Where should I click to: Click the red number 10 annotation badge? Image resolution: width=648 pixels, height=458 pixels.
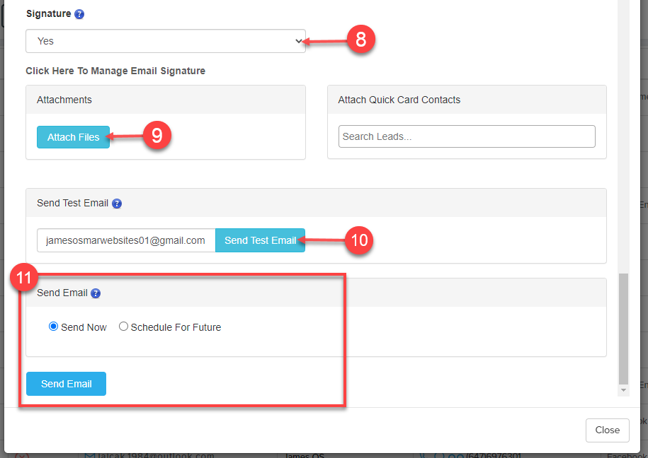359,240
